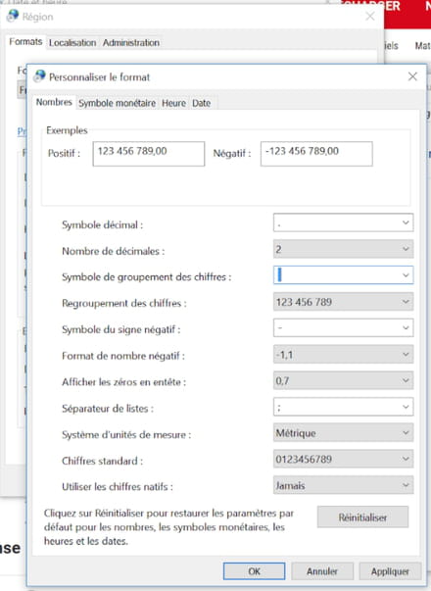This screenshot has height=591, width=431.
Task: Select Localisation tab in Région window
Action: [x=72, y=43]
